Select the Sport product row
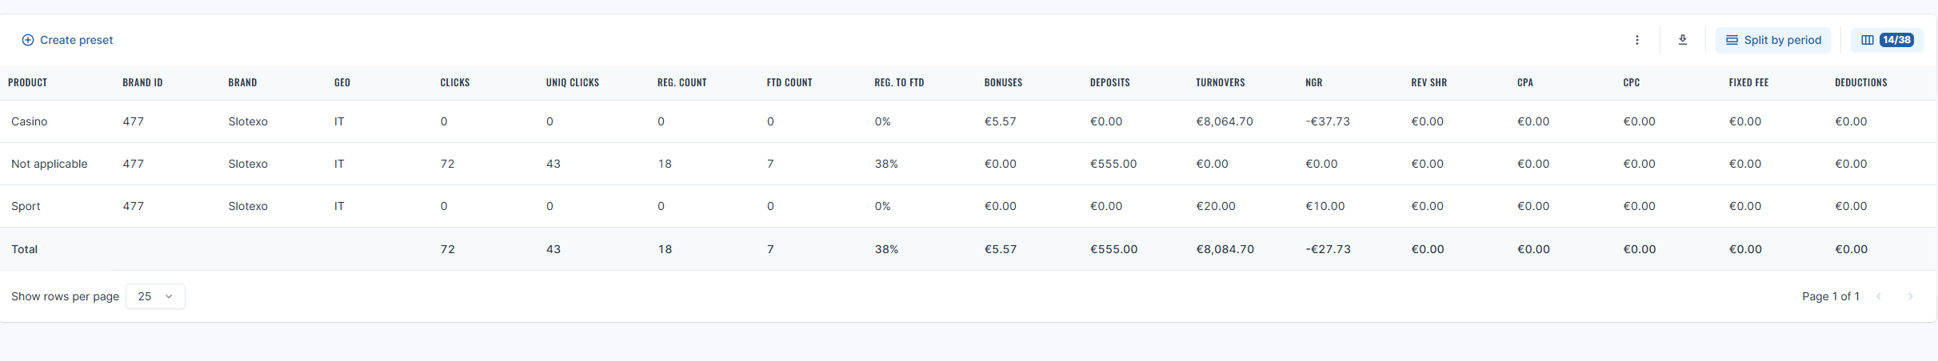The image size is (1938, 361). coord(26,206)
